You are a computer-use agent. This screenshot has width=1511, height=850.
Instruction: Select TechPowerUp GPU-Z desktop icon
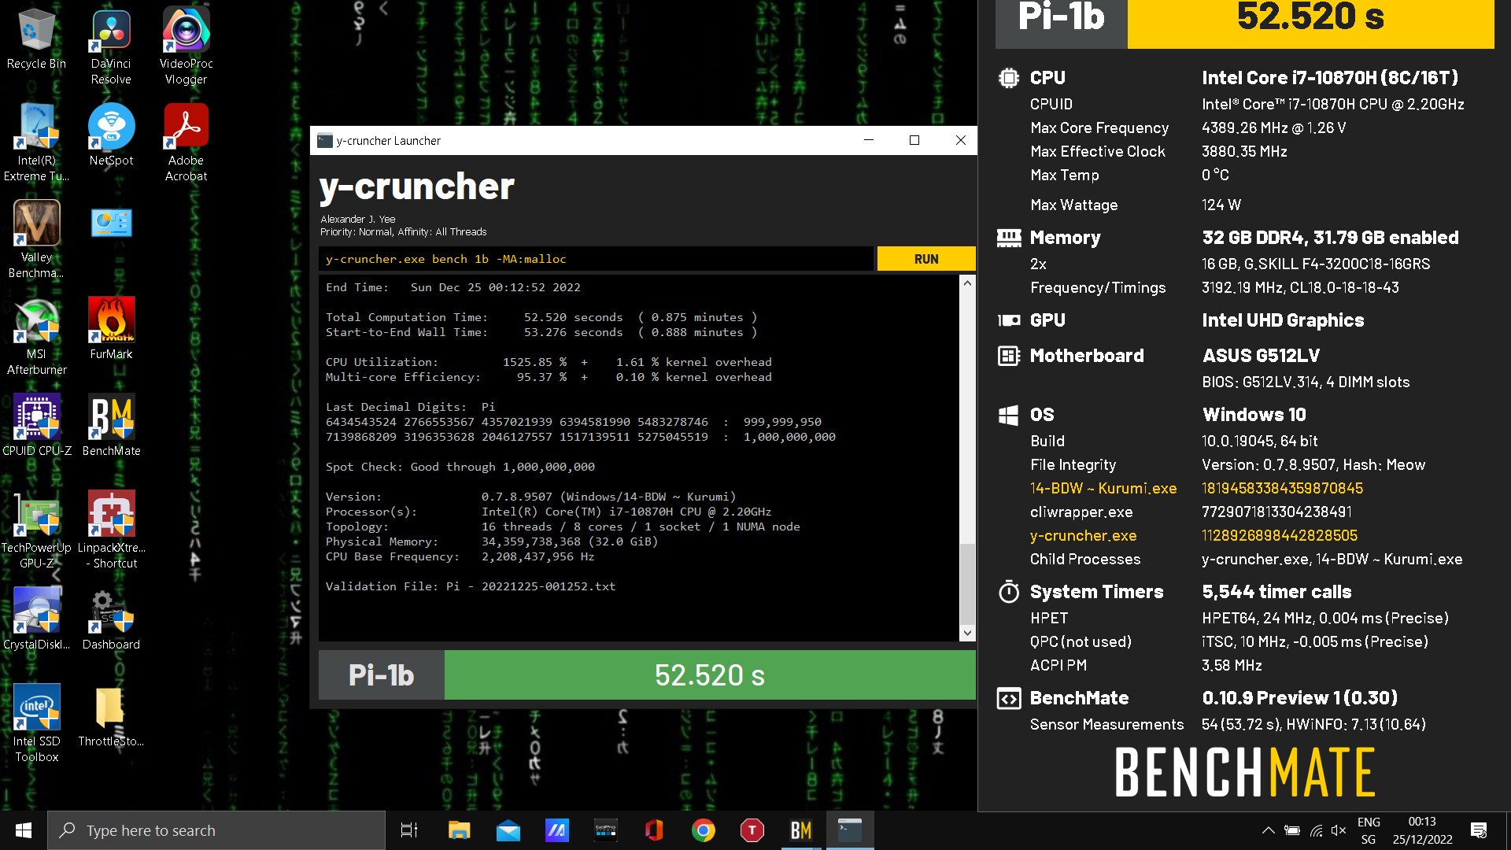[x=36, y=530]
